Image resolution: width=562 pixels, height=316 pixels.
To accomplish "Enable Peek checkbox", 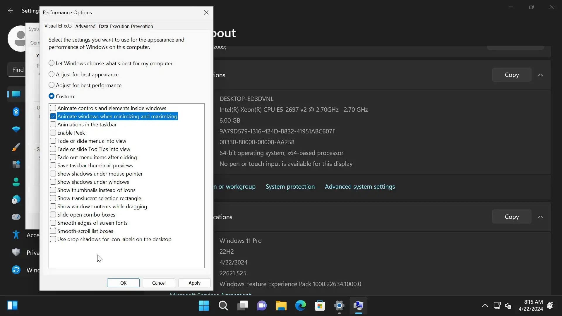I will coord(53,133).
